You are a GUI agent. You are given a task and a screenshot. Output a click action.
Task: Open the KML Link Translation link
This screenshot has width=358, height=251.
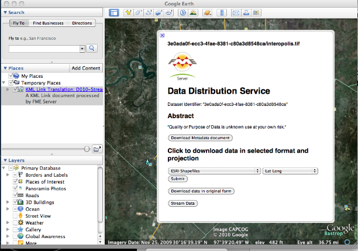(64, 90)
